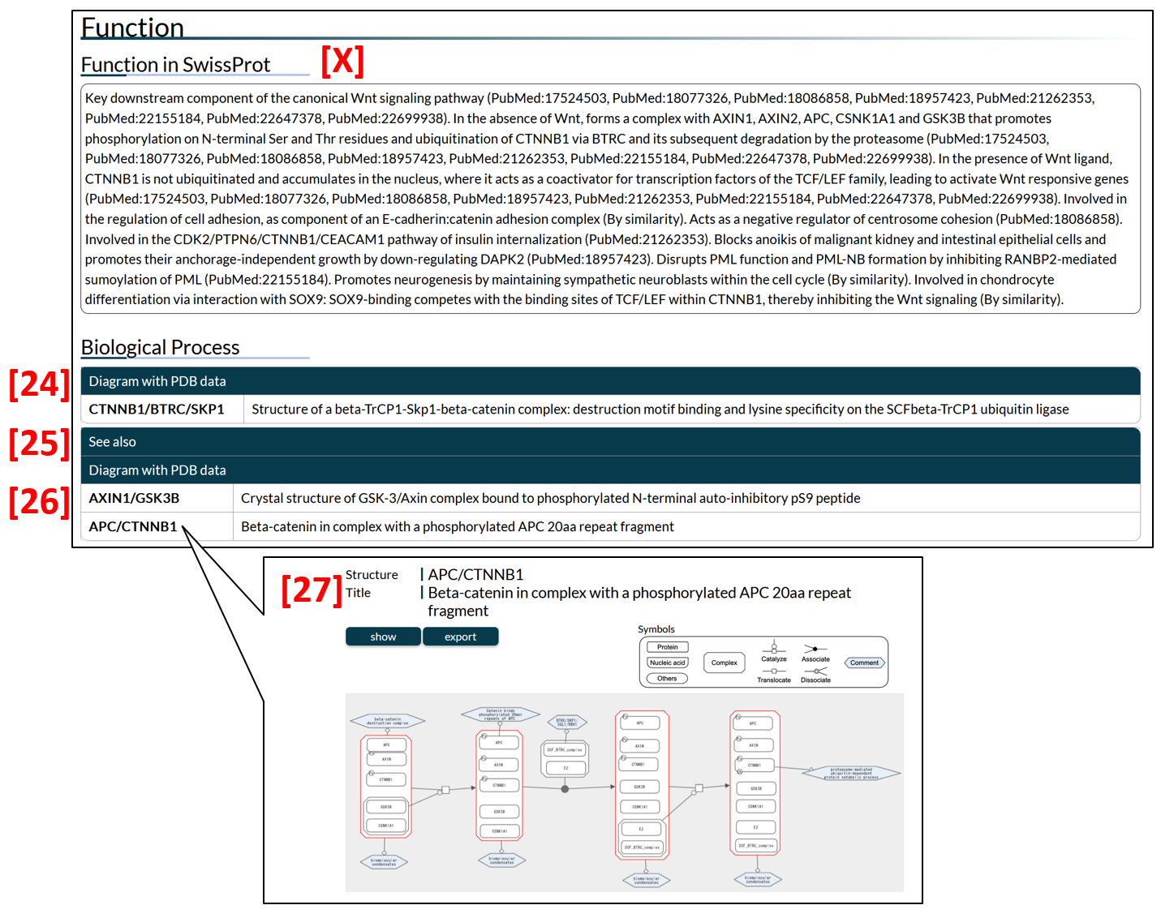
Task: Click the Others symbol in the legend
Action: [668, 678]
